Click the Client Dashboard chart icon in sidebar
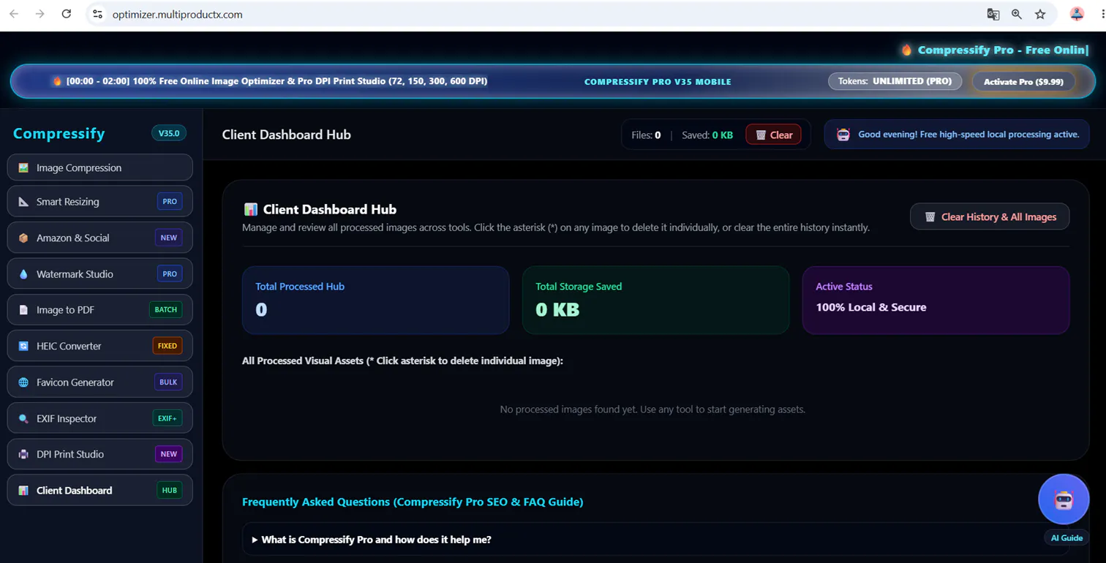The width and height of the screenshot is (1106, 563). (23, 491)
